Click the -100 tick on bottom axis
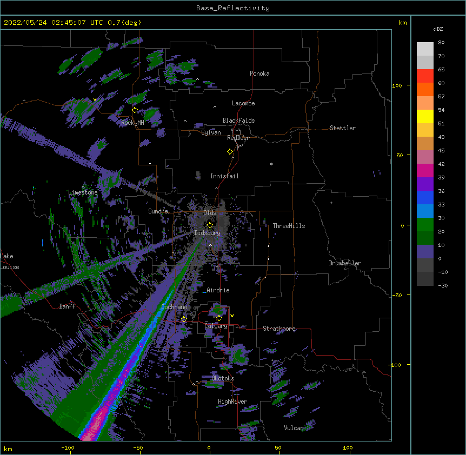Screen dimensions: 466x455 (68, 447)
